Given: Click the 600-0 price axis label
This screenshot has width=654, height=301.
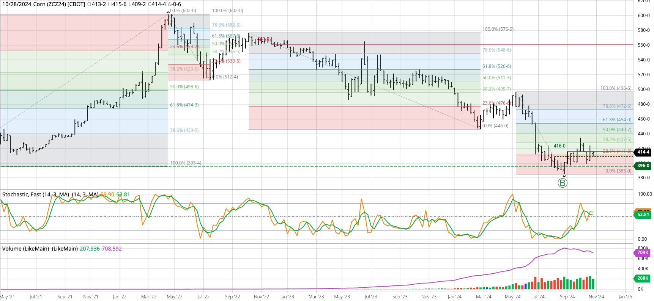Looking at the screenshot, I should coord(644,16).
